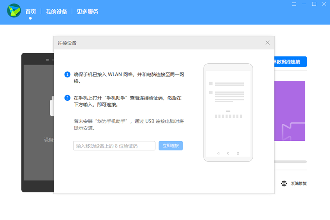Click the gray progress bar below purple tile
This screenshot has height=220, width=330.
pos(290,162)
